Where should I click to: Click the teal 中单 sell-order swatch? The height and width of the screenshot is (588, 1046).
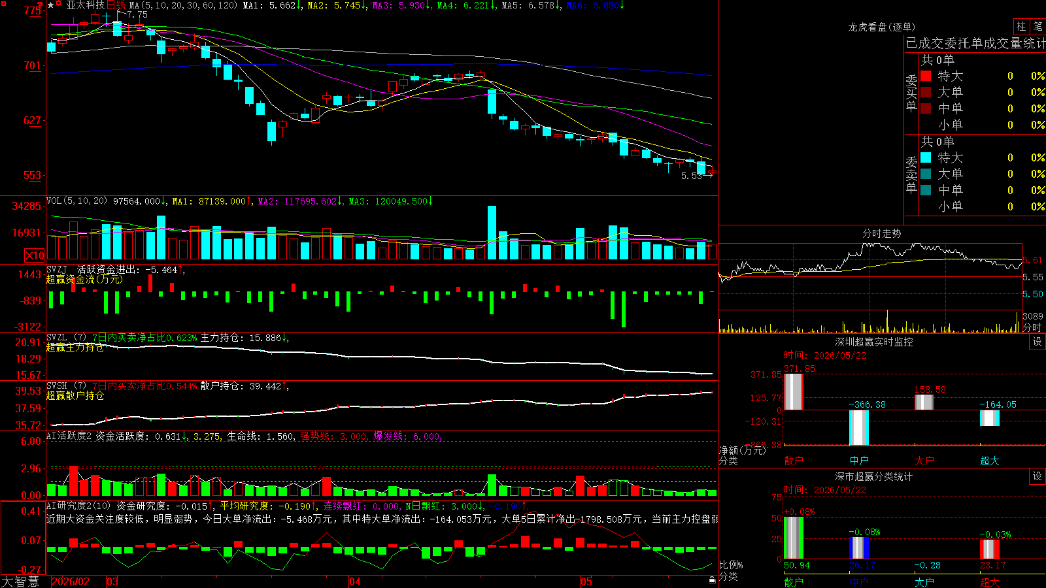pos(926,190)
